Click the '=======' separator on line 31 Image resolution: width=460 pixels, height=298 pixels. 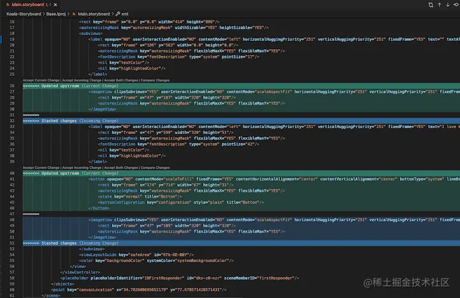point(31,115)
